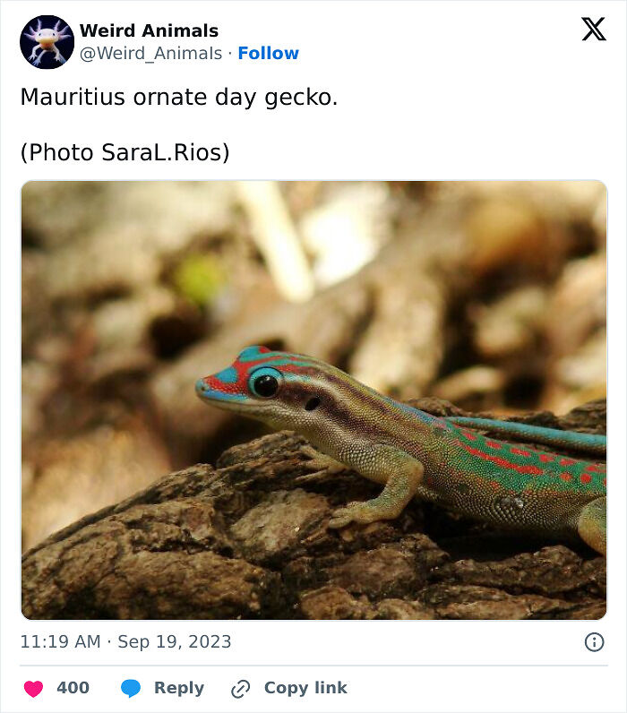Click the Reply text button
This screenshot has height=713, width=627.
click(x=179, y=688)
